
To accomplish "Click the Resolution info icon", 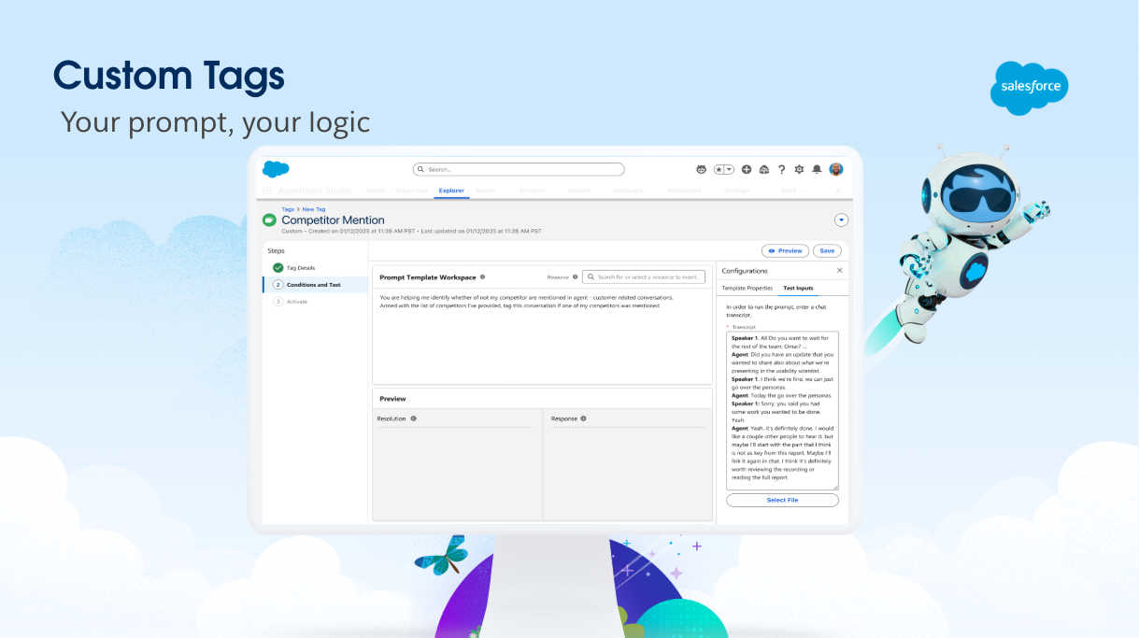I will click(x=413, y=418).
